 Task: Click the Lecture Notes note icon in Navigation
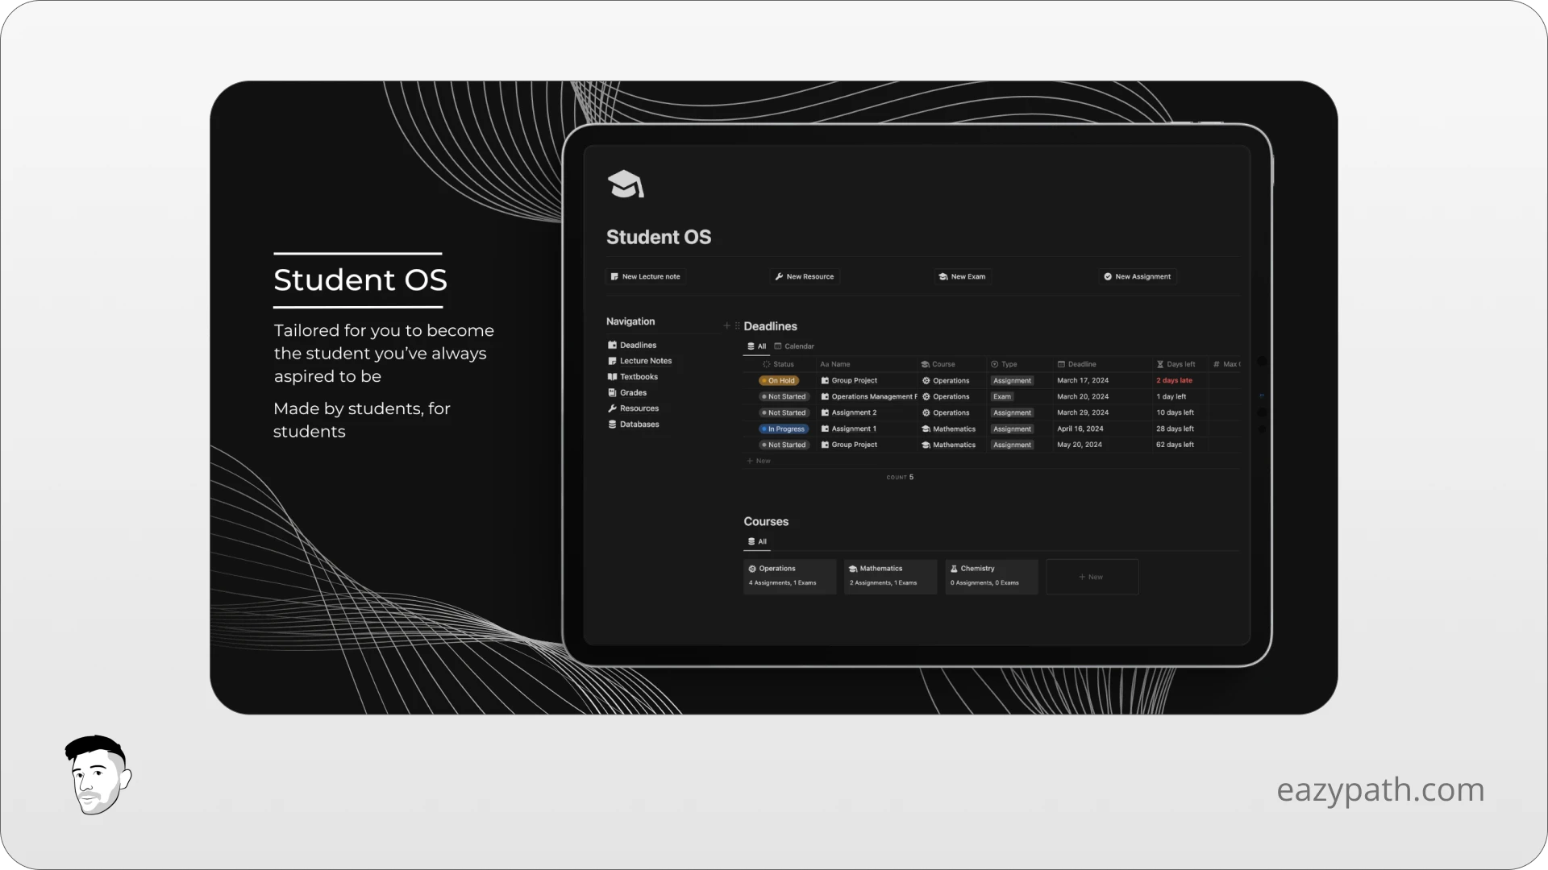612,361
